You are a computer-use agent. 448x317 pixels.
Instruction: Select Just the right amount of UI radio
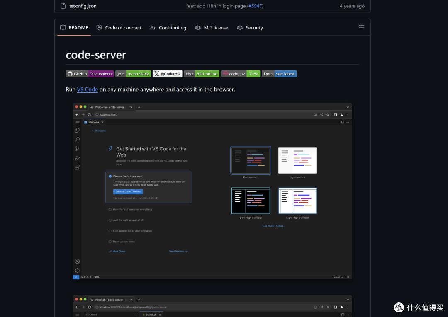(110, 220)
